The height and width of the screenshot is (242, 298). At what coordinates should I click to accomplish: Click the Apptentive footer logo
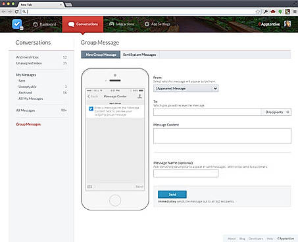click(286, 239)
